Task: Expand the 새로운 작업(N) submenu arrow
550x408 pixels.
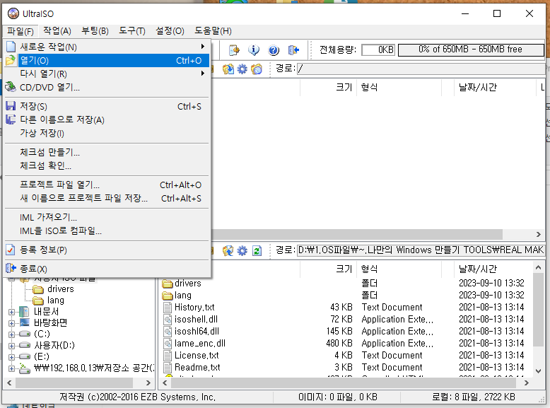Action: (202, 47)
